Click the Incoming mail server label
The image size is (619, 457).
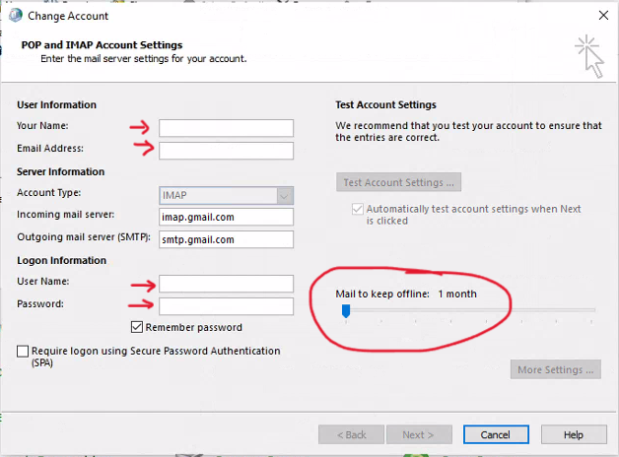[65, 215]
